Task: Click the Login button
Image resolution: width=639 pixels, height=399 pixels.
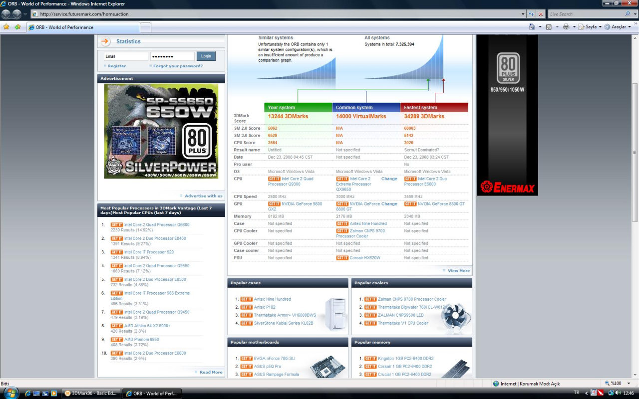Action: pos(206,56)
